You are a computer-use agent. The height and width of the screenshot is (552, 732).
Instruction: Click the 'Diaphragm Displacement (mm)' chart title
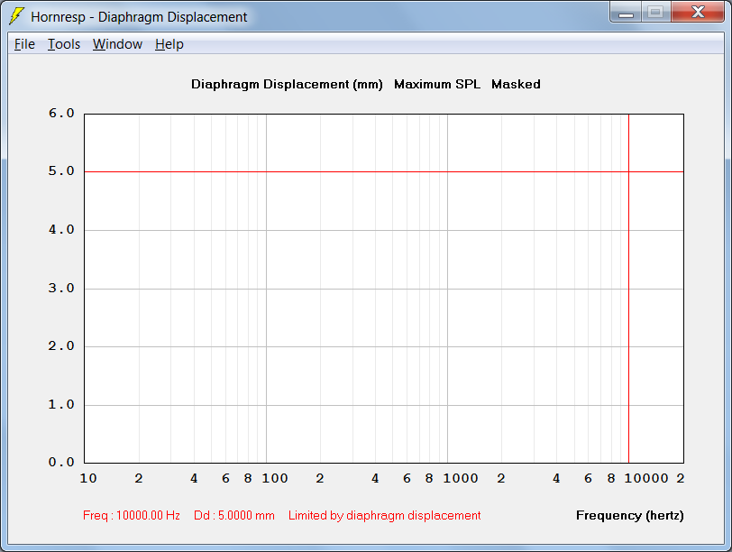[x=287, y=84]
